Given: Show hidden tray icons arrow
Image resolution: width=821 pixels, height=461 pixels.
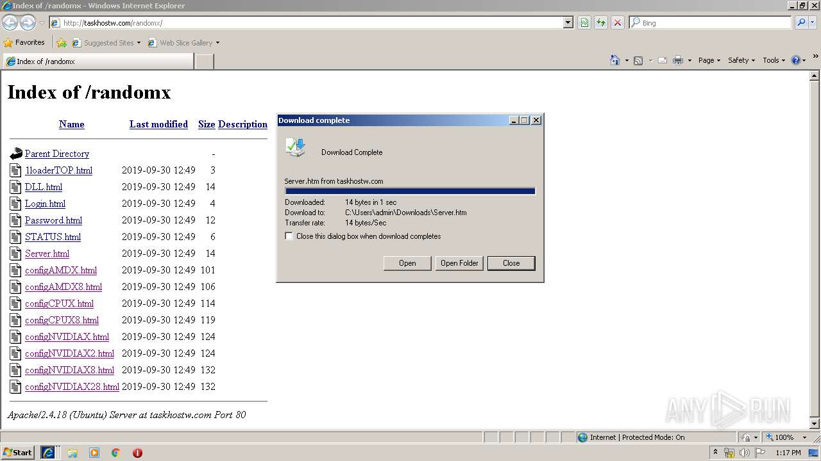Looking at the screenshot, I should 715,452.
